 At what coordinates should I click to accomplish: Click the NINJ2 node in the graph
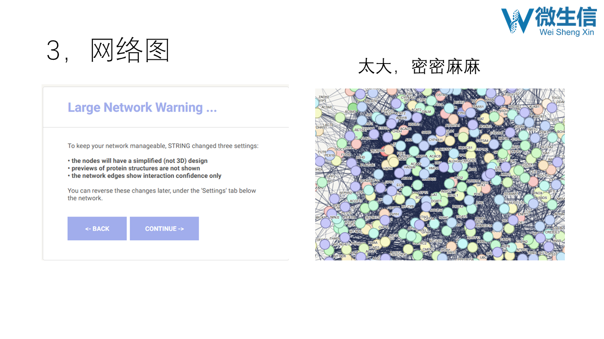pyautogui.click(x=335, y=218)
